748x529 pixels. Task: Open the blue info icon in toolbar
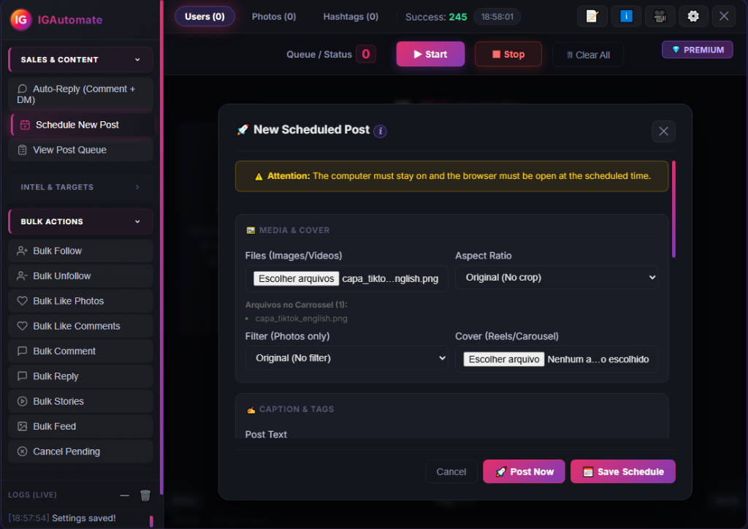click(x=626, y=16)
